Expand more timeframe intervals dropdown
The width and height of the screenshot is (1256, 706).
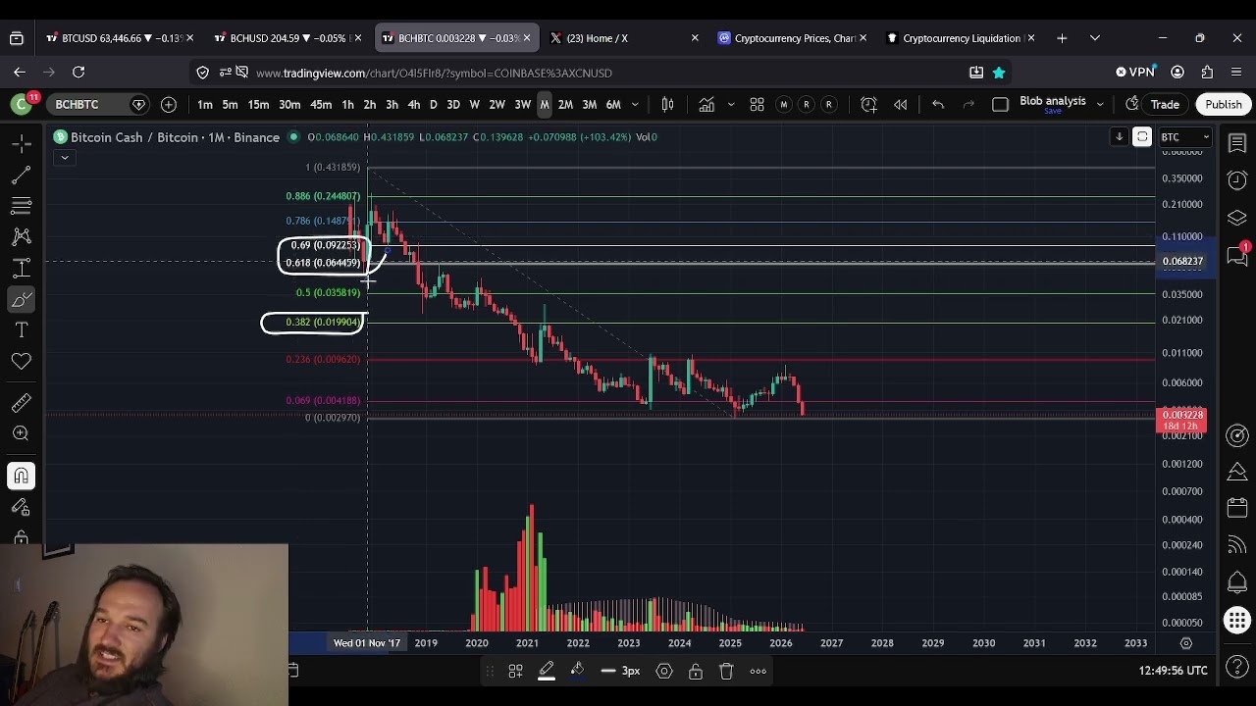[635, 104]
